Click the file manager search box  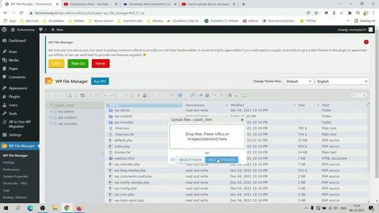tap(359, 95)
